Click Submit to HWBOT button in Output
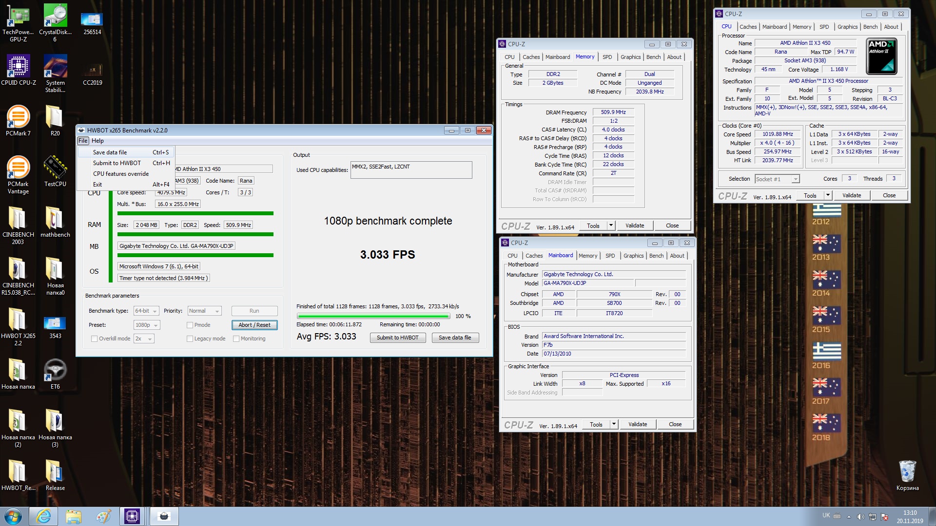 click(x=397, y=338)
